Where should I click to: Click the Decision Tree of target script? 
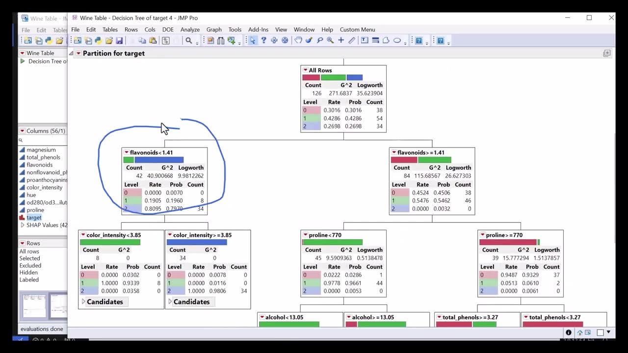(48, 61)
